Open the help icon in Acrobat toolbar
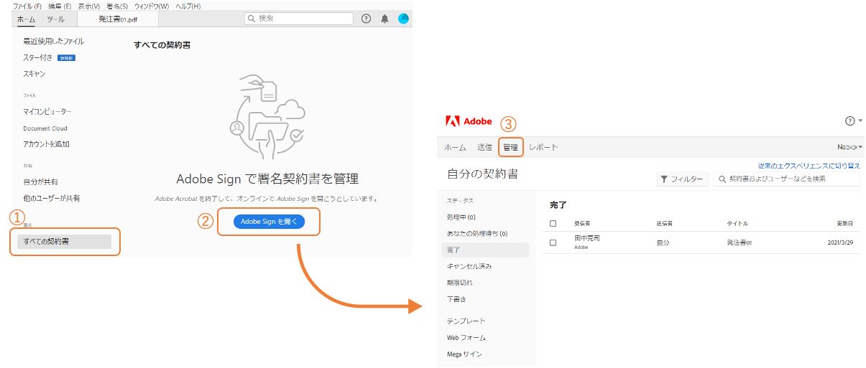 pyautogui.click(x=367, y=19)
